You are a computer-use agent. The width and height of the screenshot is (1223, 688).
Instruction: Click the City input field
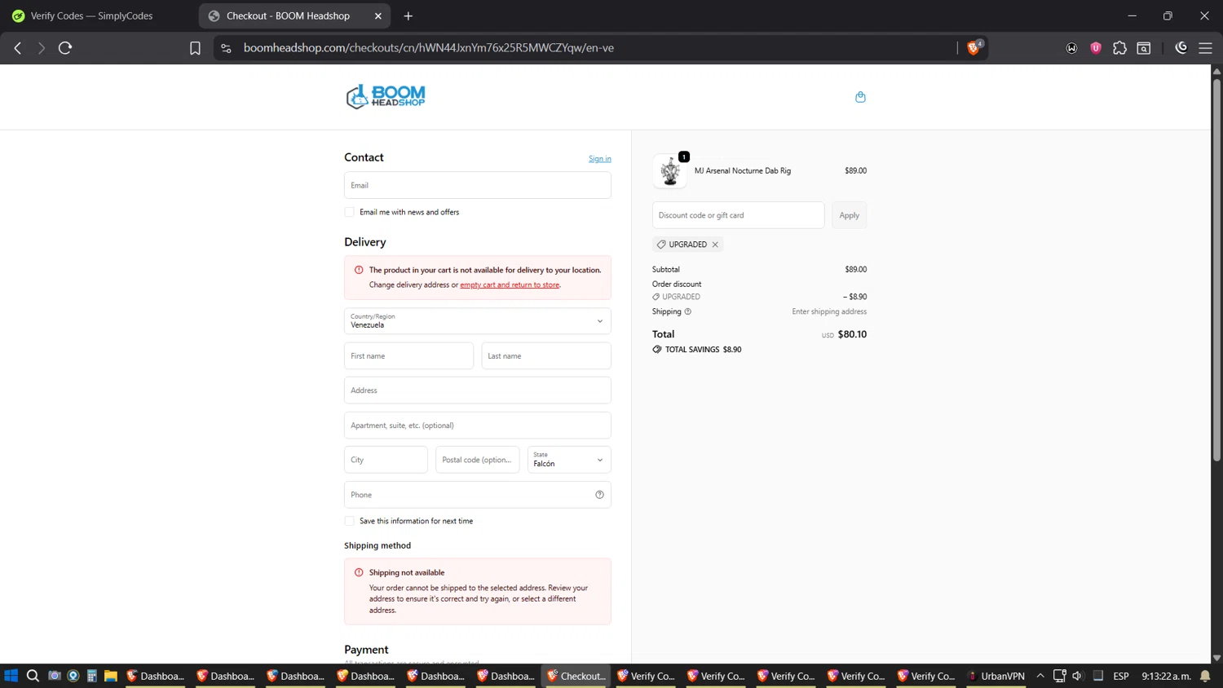[x=386, y=460]
